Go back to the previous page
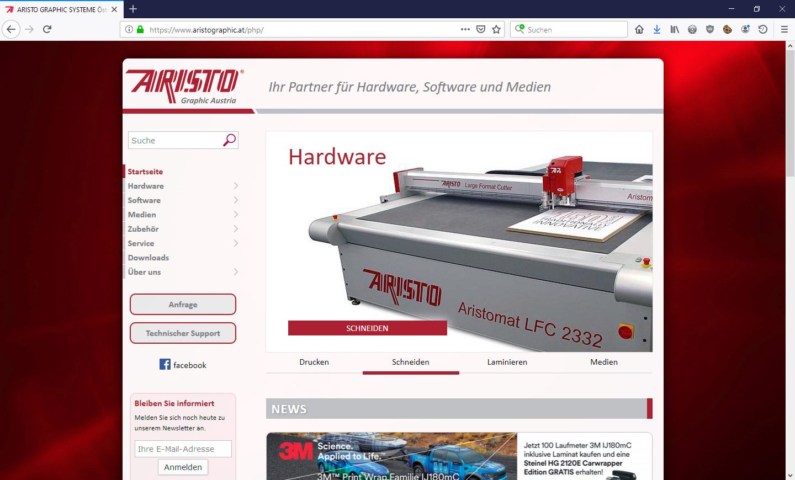Image resolution: width=795 pixels, height=480 pixels. (11, 29)
